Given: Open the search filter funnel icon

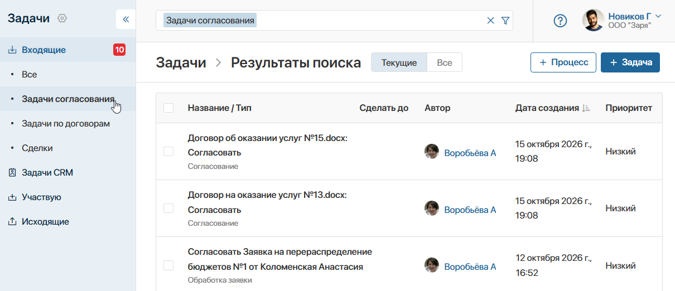Looking at the screenshot, I should [x=505, y=21].
